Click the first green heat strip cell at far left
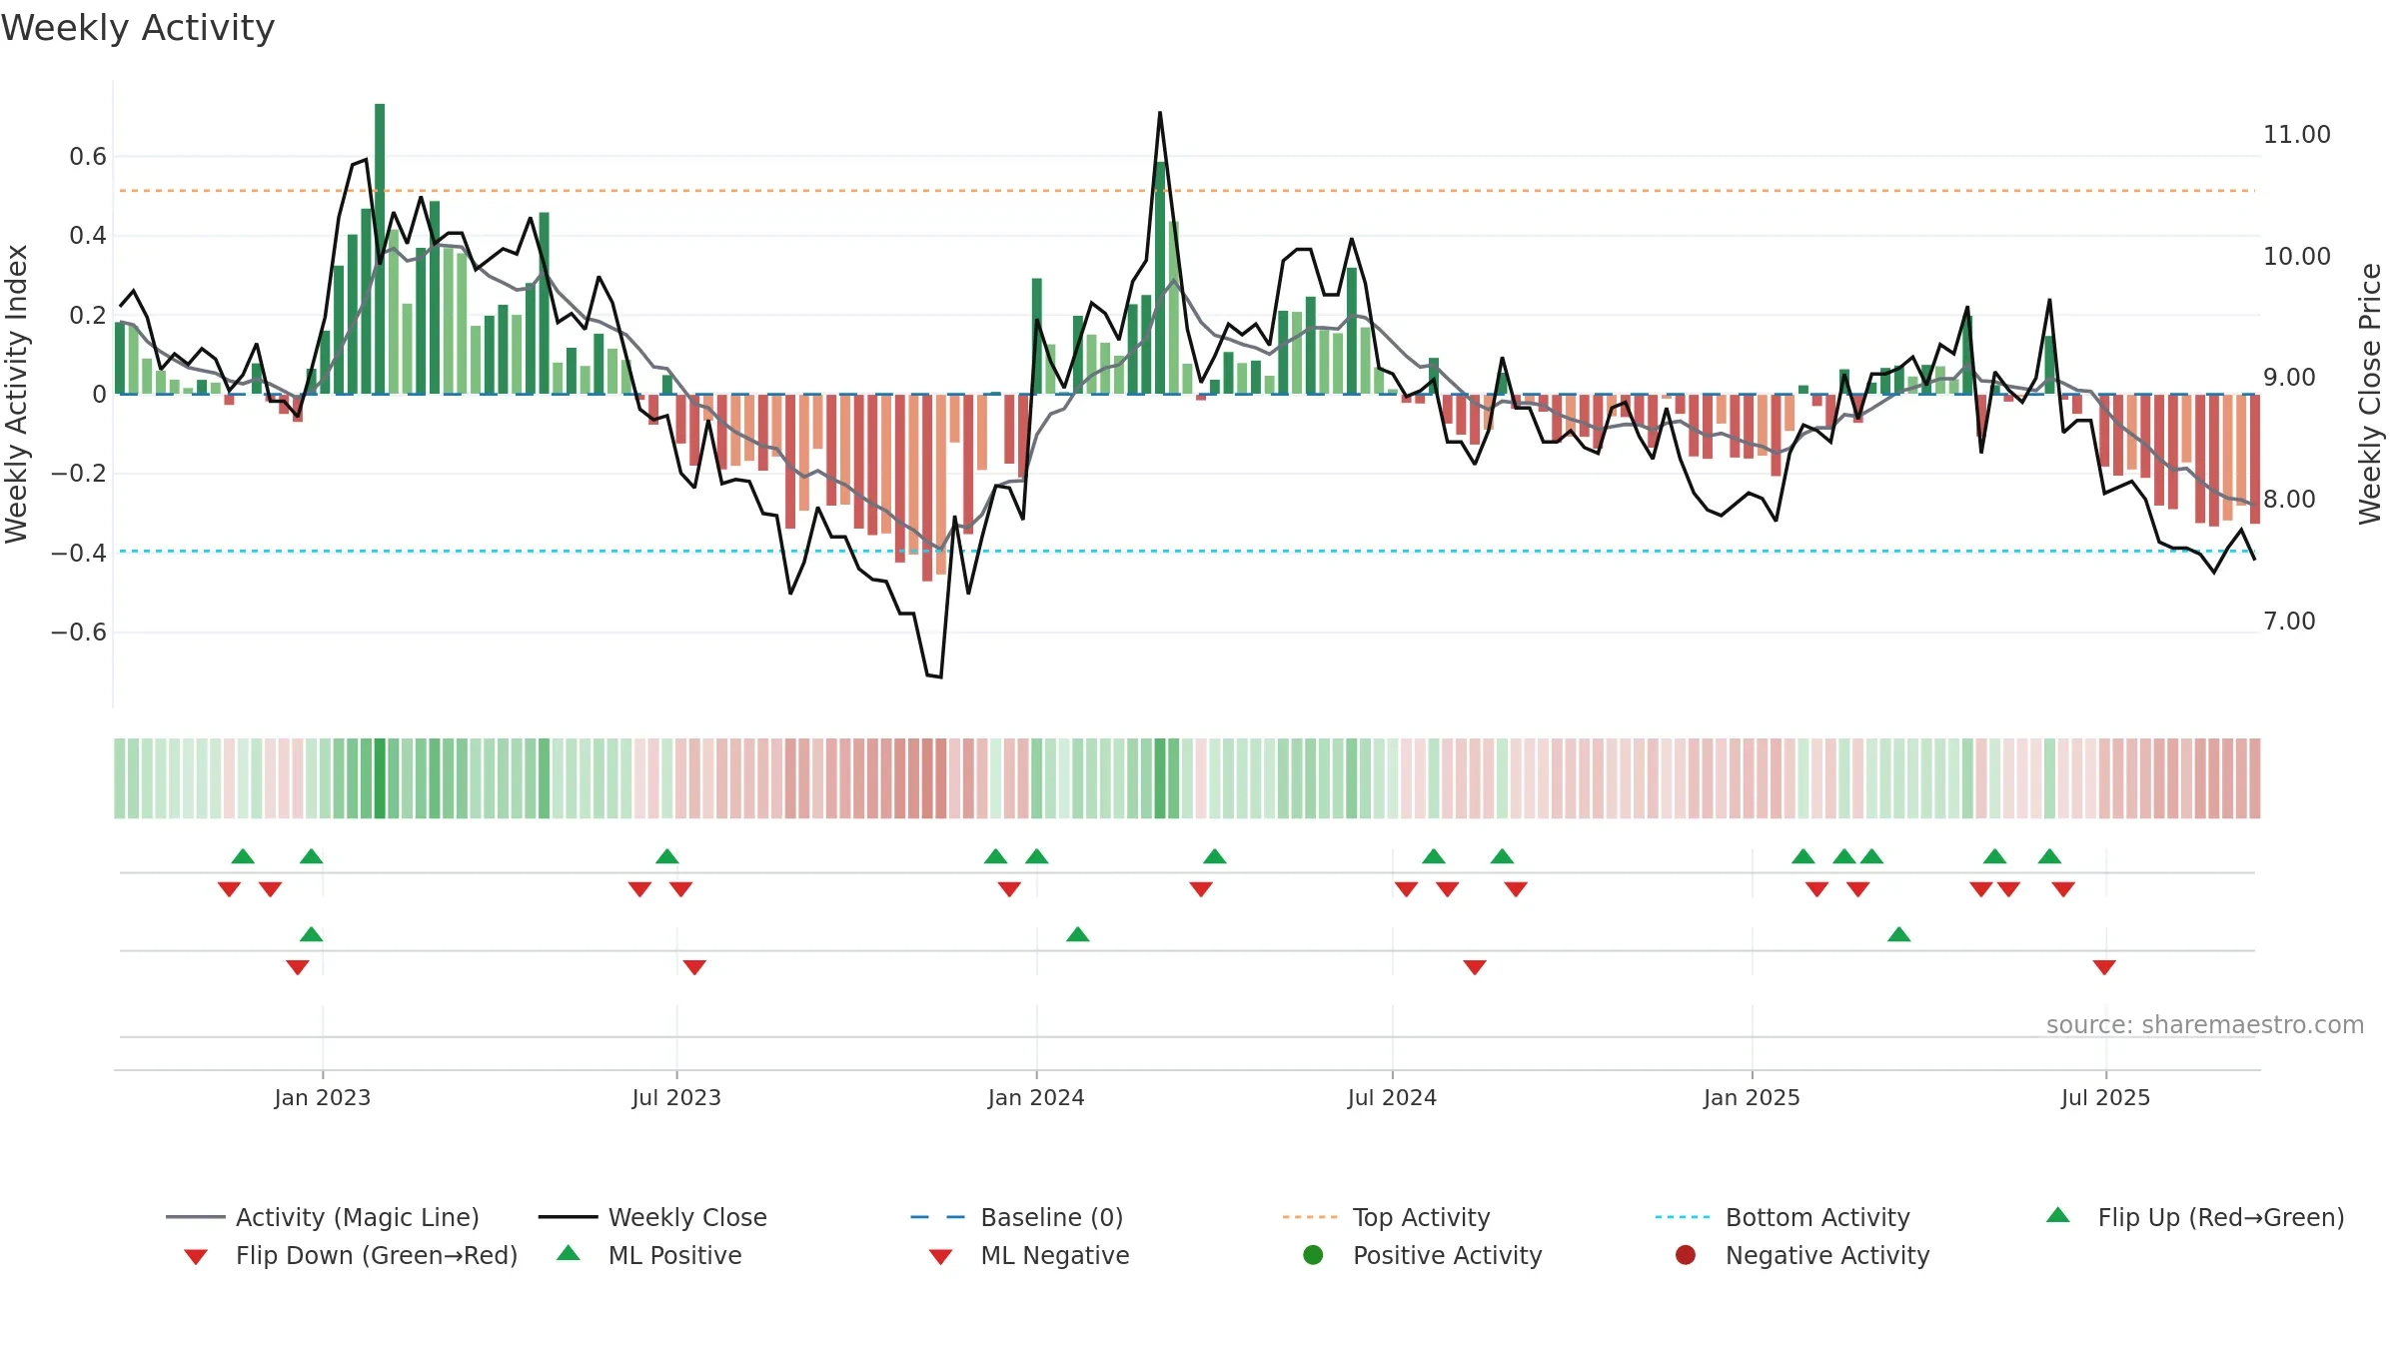 click(x=120, y=778)
